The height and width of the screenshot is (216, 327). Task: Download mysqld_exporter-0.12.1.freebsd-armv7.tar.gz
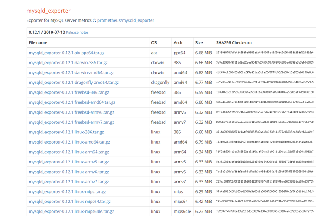point(71,122)
